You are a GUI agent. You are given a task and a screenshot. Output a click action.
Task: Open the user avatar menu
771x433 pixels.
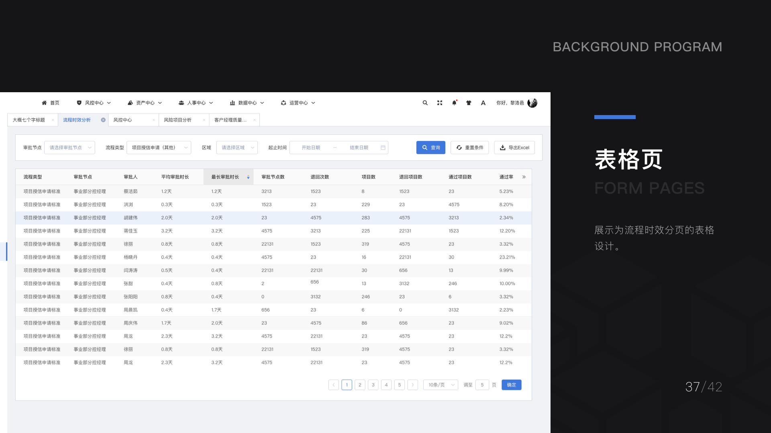532,103
